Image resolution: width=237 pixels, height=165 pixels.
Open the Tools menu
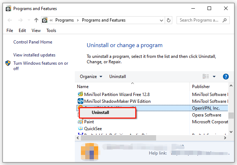pos(51,31)
